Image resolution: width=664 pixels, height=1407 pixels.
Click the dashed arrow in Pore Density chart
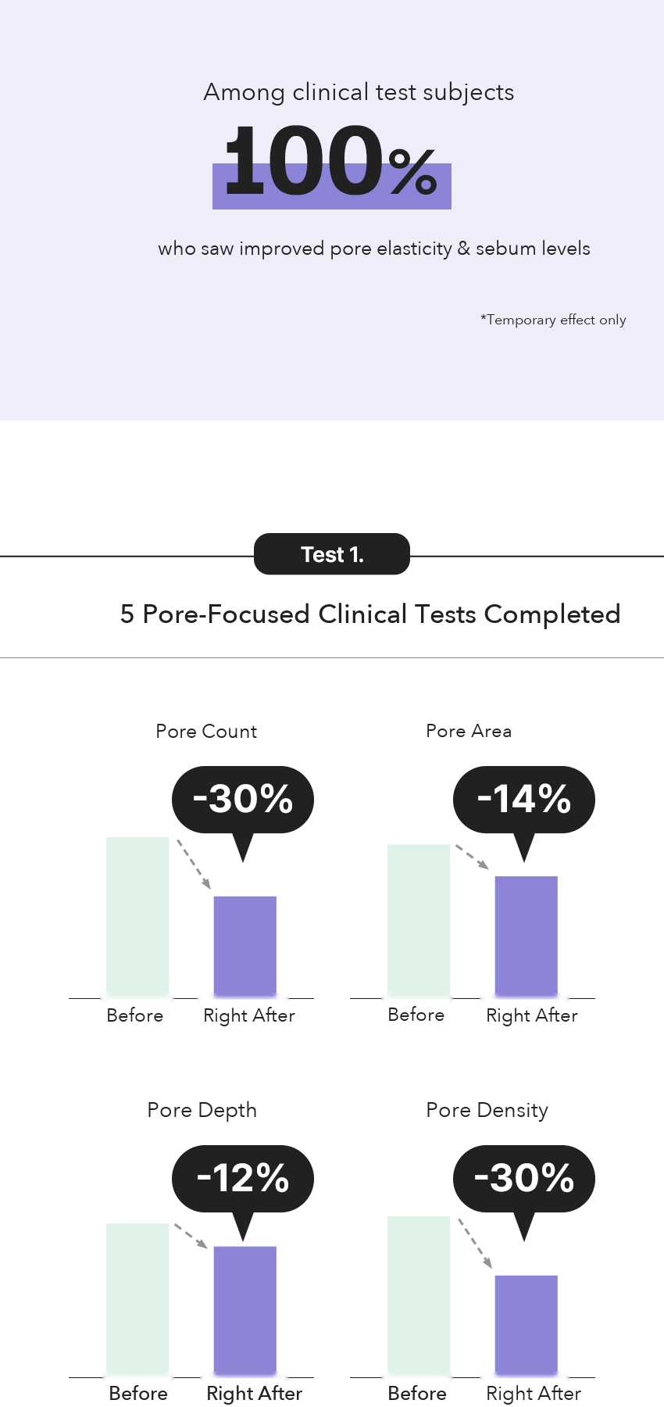tap(476, 1243)
